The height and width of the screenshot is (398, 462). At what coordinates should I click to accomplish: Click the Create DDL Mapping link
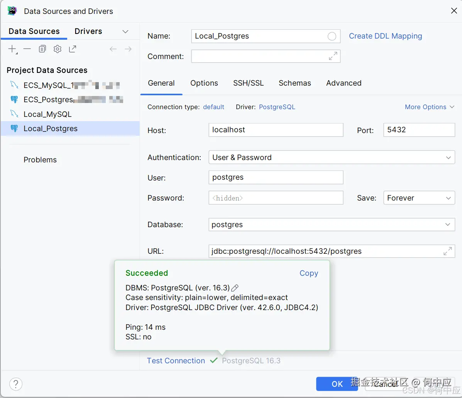coord(385,36)
